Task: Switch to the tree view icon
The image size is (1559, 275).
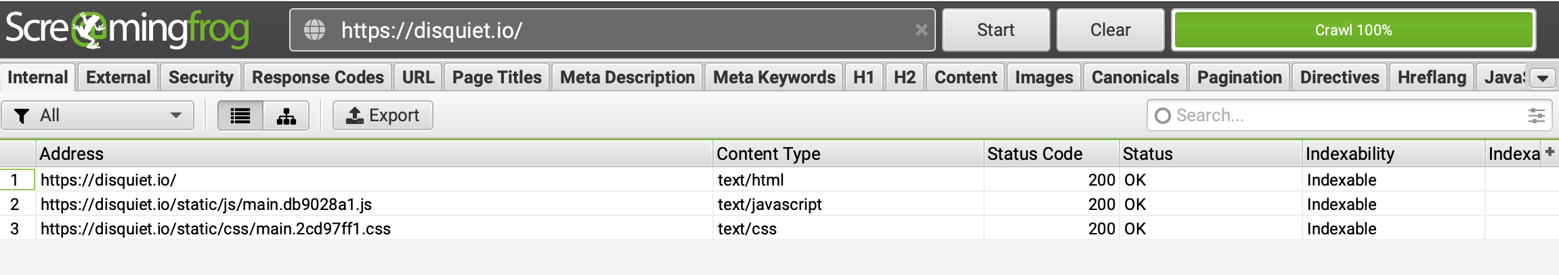Action: pyautogui.click(x=286, y=116)
